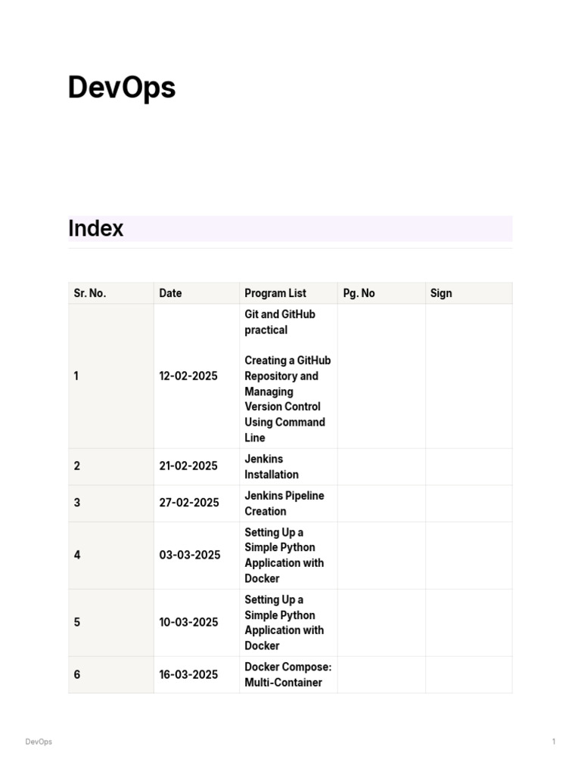Click the date 27-02-2025 cell
This screenshot has height=774, width=581.
[188, 503]
